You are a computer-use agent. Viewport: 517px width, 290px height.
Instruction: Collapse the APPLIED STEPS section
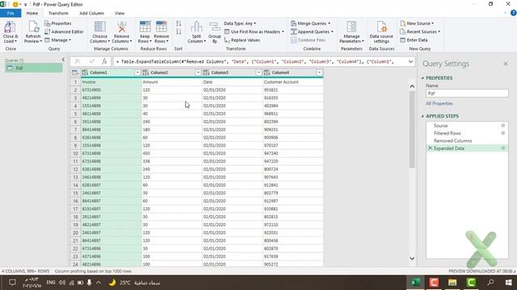(422, 116)
